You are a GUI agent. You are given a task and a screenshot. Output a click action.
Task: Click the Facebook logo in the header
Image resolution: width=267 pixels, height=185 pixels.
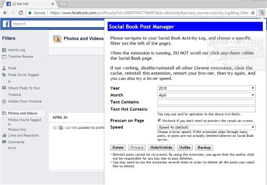[x=6, y=24]
